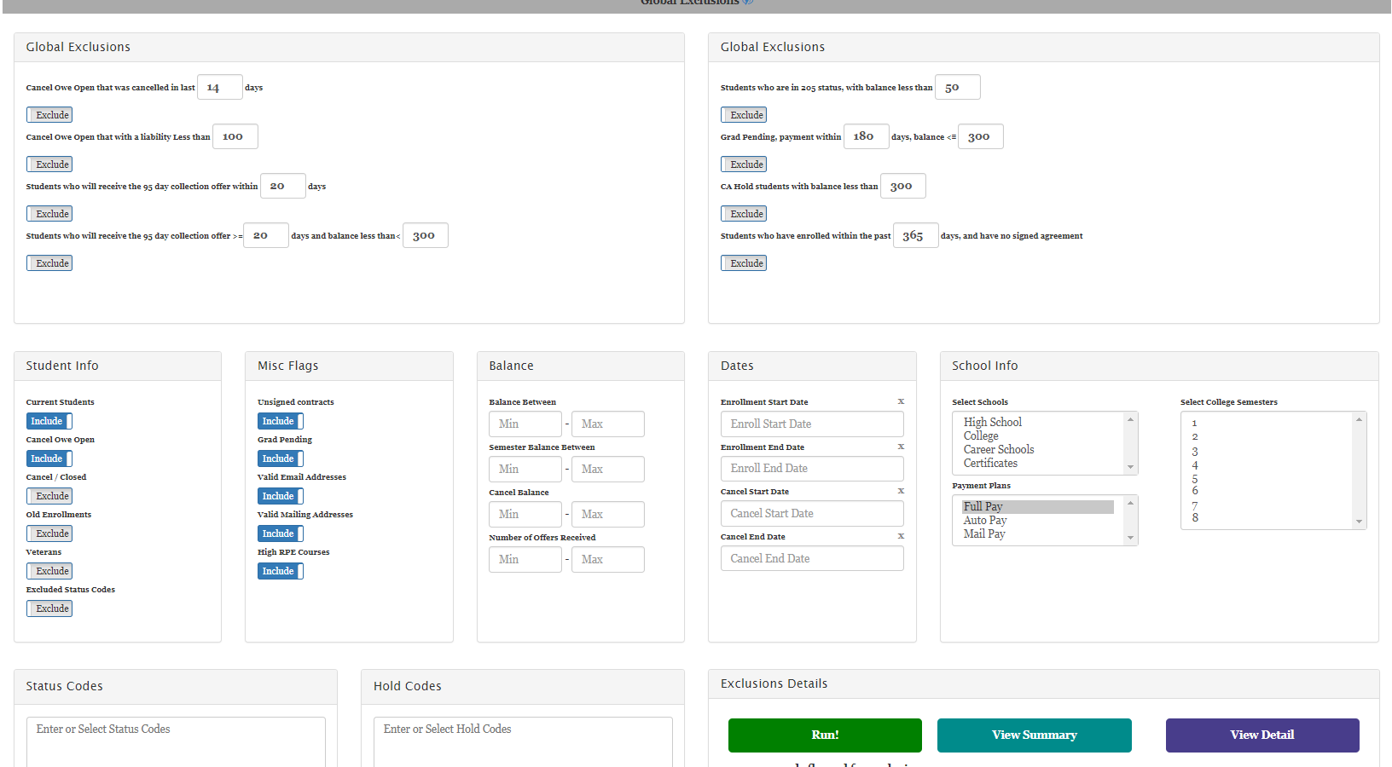Focus the Balance Between Max field
The width and height of the screenshot is (1392, 767).
608,424
